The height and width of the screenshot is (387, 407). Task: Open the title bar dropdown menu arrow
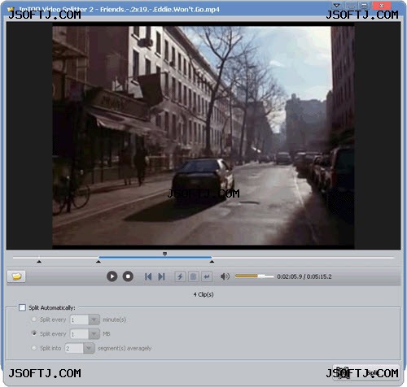point(336,6)
